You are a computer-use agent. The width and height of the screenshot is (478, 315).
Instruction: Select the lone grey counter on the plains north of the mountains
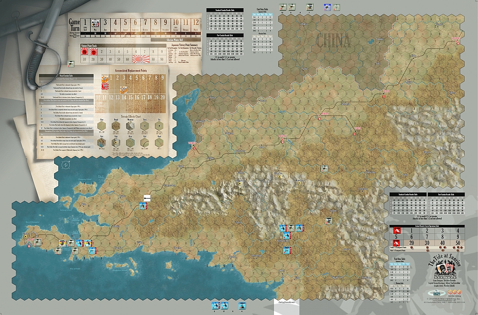tap(325, 168)
